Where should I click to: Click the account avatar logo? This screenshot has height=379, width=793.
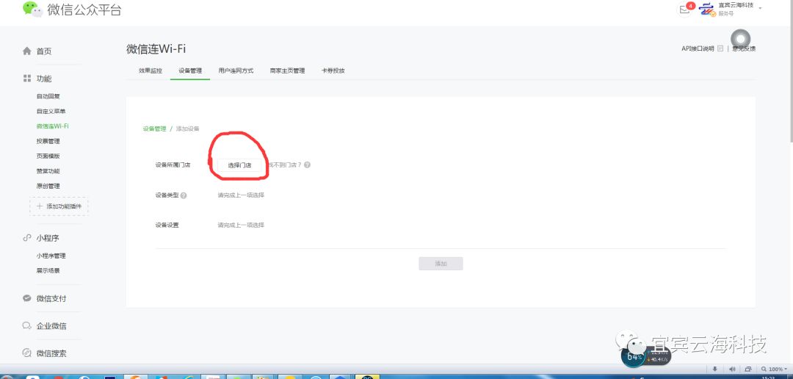[x=706, y=9]
